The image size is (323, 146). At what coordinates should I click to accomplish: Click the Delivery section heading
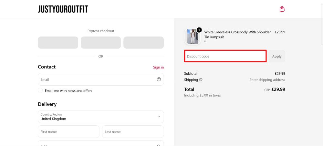47,104
